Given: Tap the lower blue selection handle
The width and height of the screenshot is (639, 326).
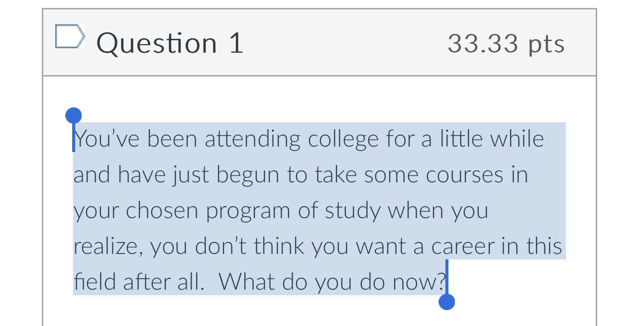Looking at the screenshot, I should coord(446,302).
